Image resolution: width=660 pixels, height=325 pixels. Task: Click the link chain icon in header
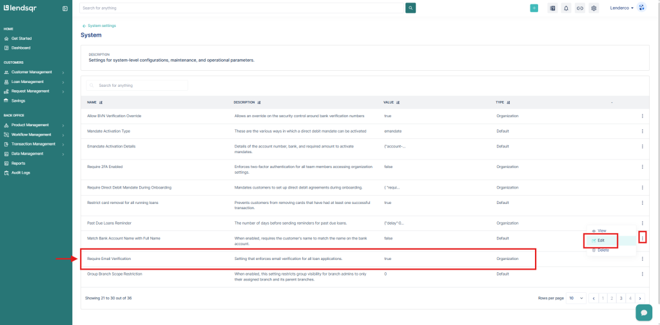coord(579,8)
